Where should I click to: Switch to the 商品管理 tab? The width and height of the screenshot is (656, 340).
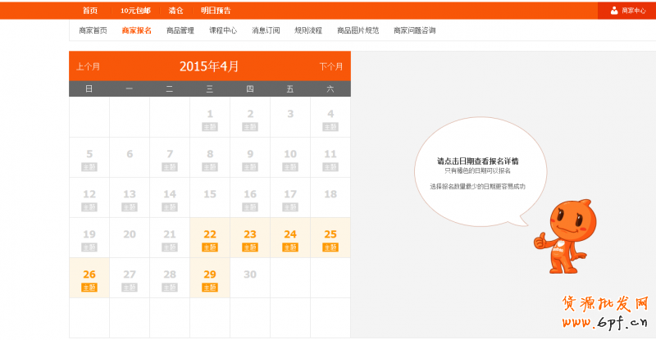coord(180,30)
